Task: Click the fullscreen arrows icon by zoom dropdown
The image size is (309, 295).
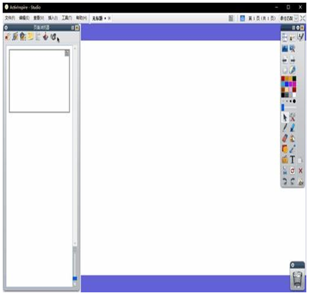Action: (303, 18)
